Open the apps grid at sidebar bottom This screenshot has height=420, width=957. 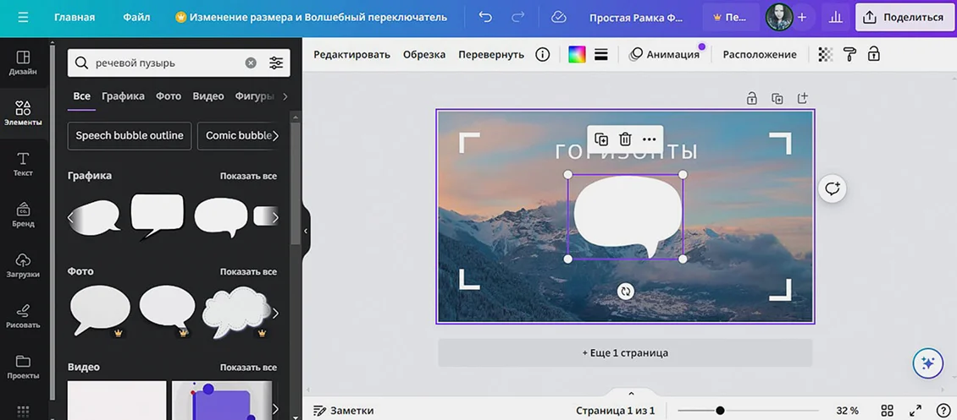[23, 412]
